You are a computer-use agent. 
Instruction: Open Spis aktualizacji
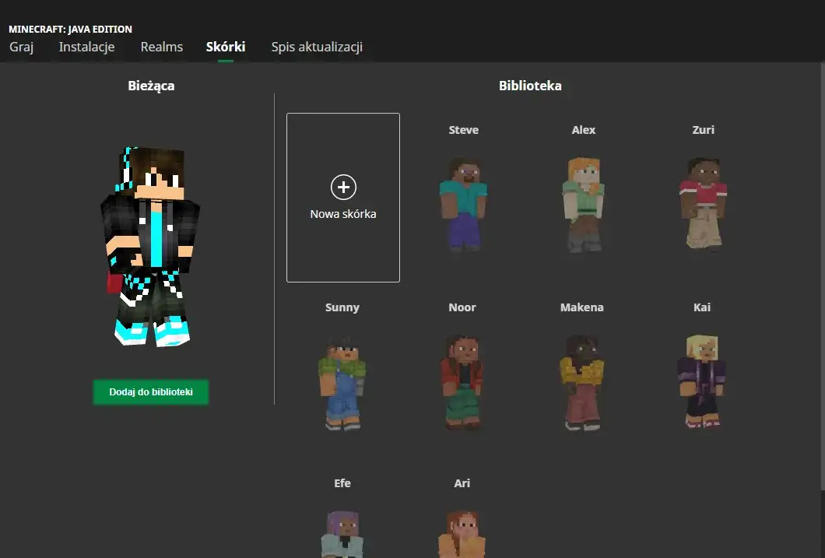[317, 47]
